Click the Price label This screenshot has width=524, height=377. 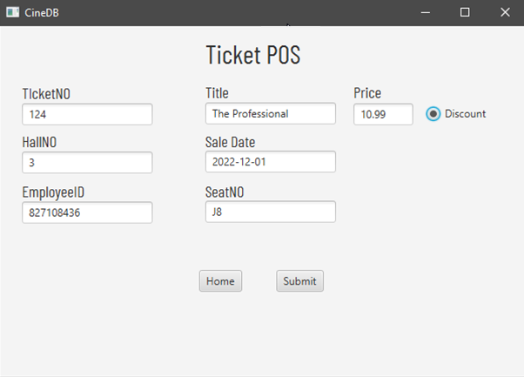click(x=367, y=93)
